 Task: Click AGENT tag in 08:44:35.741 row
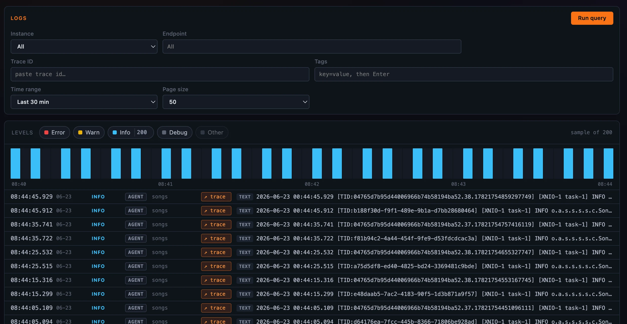(x=136, y=225)
